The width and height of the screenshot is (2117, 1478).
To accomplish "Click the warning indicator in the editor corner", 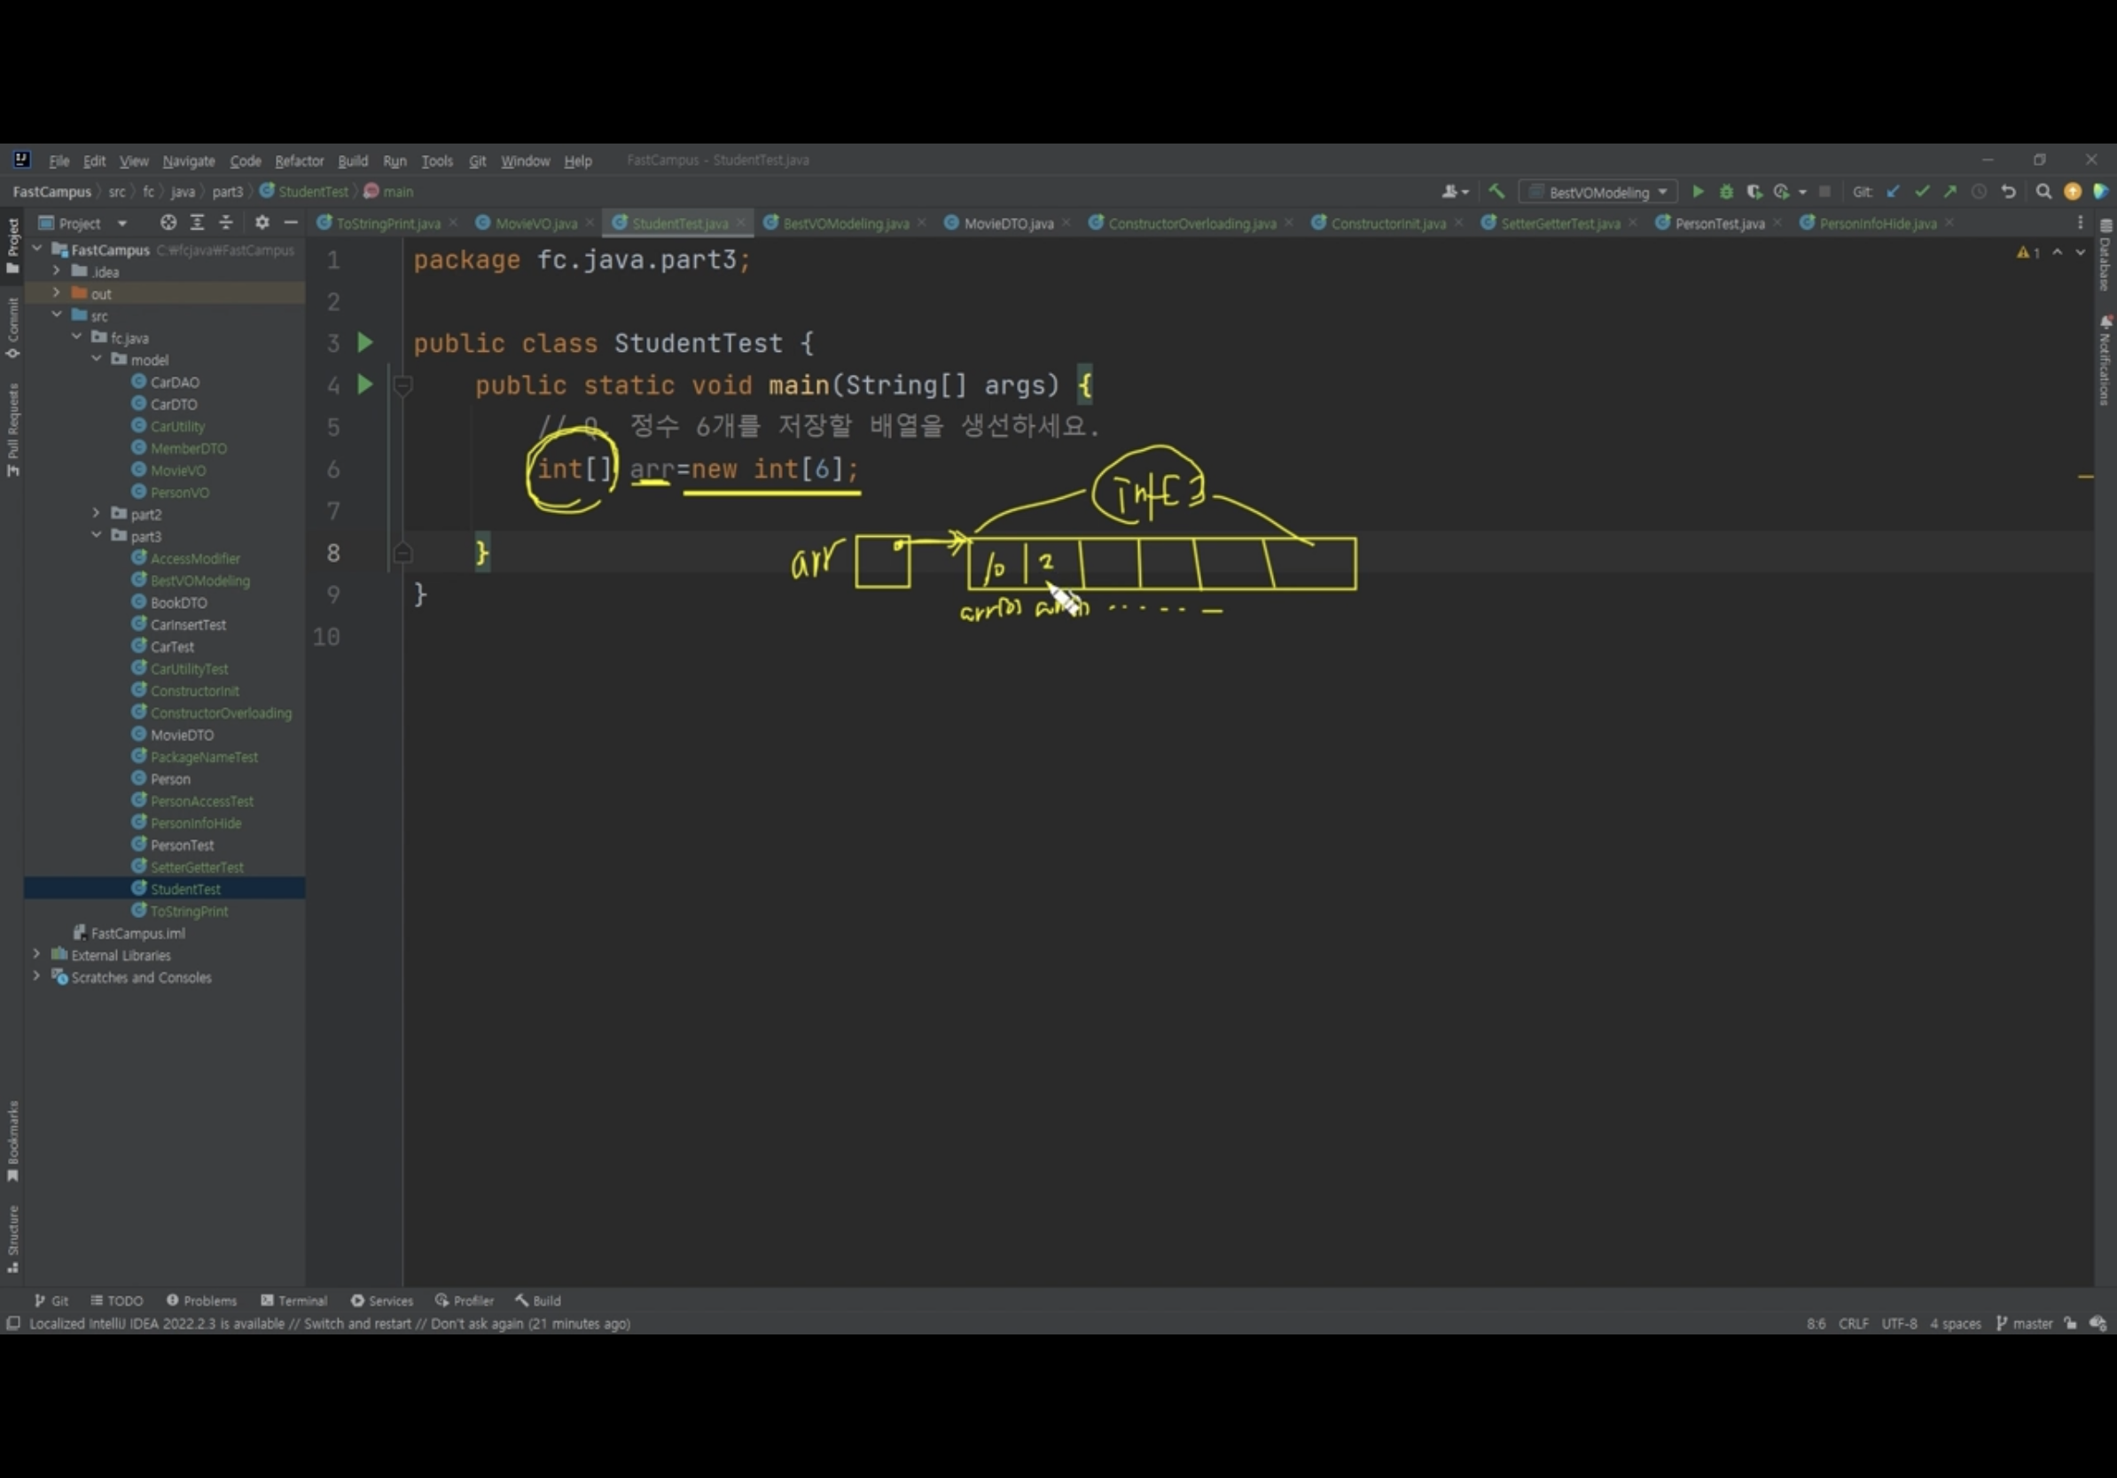I will point(2027,253).
